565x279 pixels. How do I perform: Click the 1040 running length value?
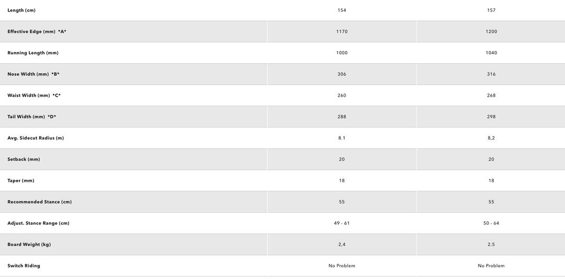(x=491, y=53)
